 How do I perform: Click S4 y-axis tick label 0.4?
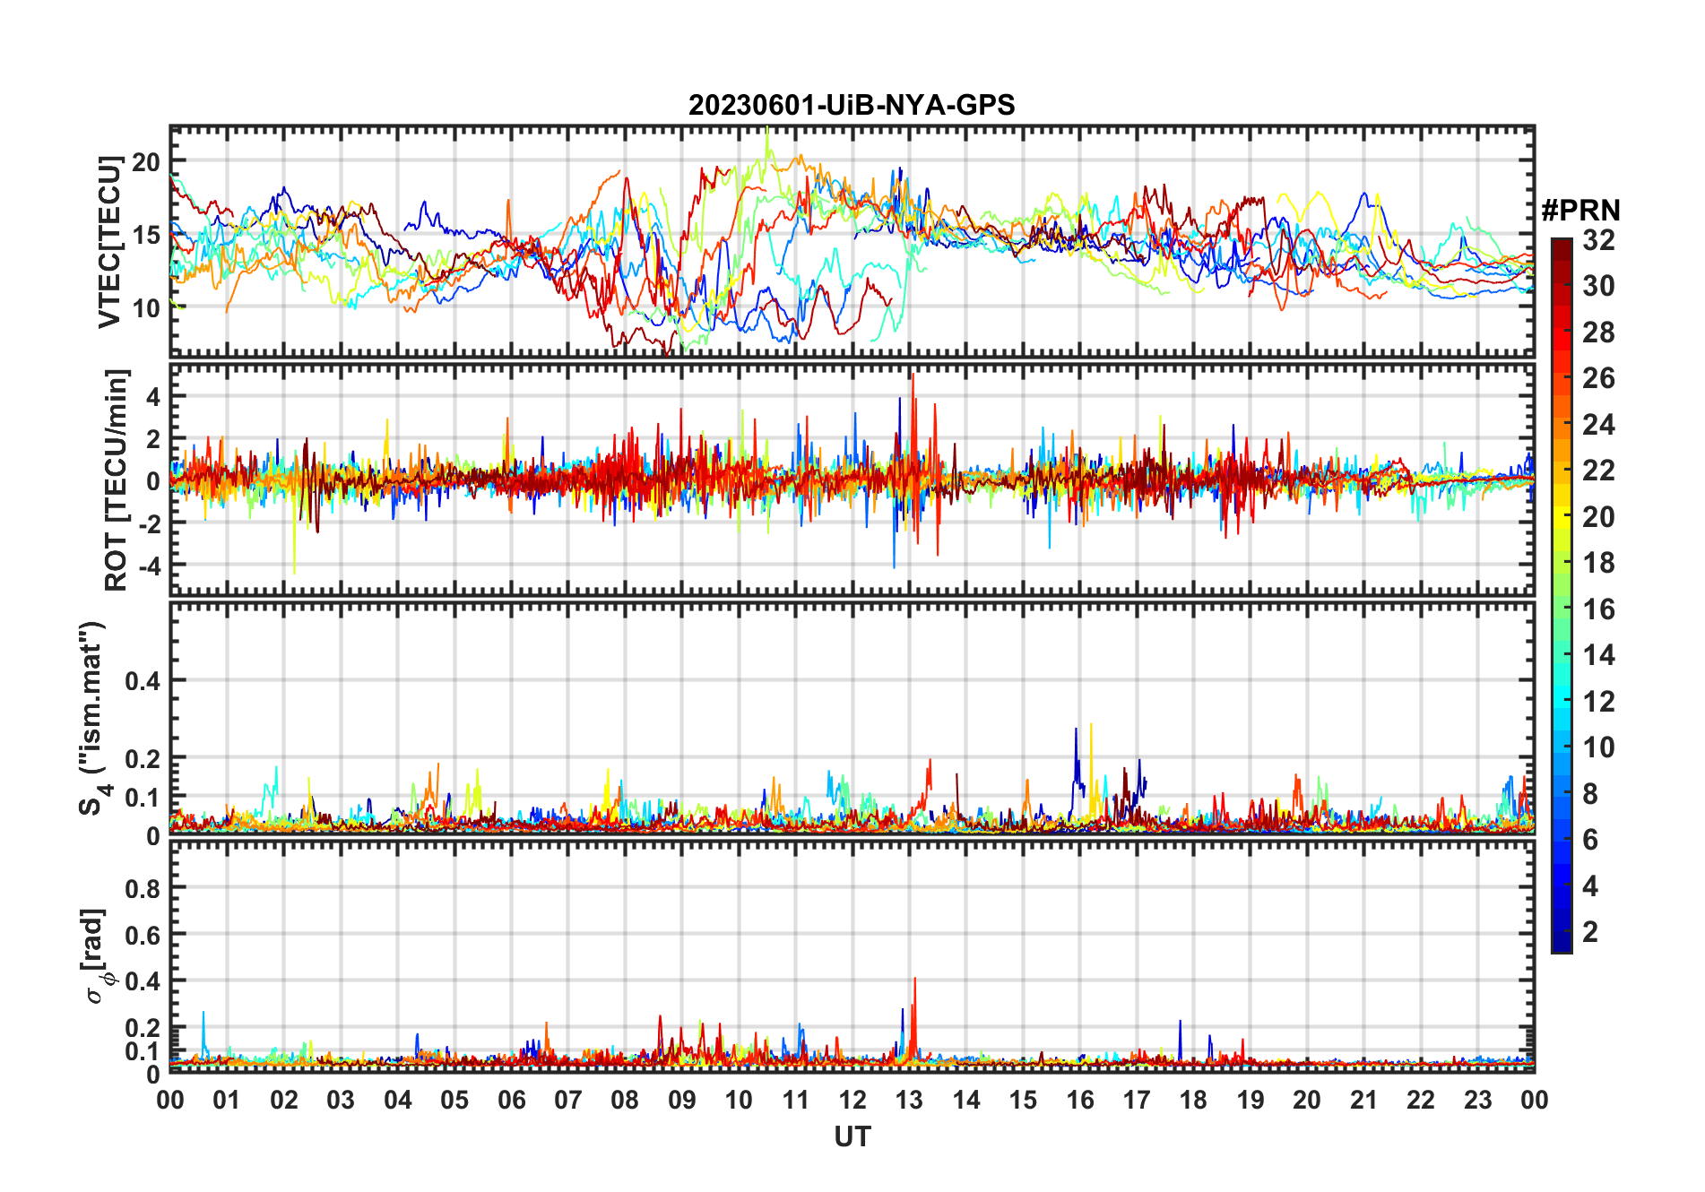pyautogui.click(x=143, y=680)
